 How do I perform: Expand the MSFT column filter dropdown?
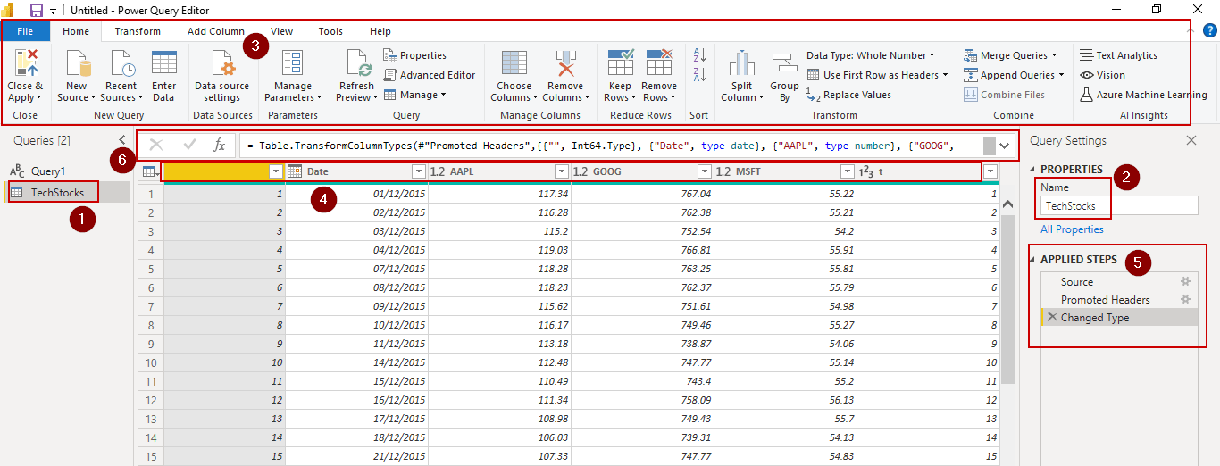(847, 171)
